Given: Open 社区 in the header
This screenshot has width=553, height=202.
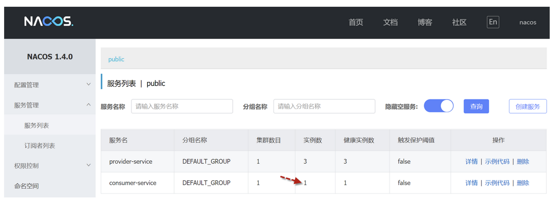Looking at the screenshot, I should pos(459,23).
